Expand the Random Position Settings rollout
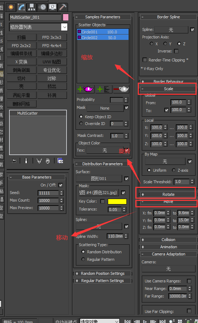 click(102, 273)
